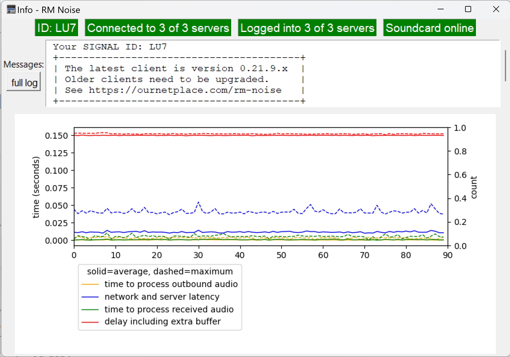Toggle the network and server latency series
This screenshot has width=510, height=357.
click(162, 296)
